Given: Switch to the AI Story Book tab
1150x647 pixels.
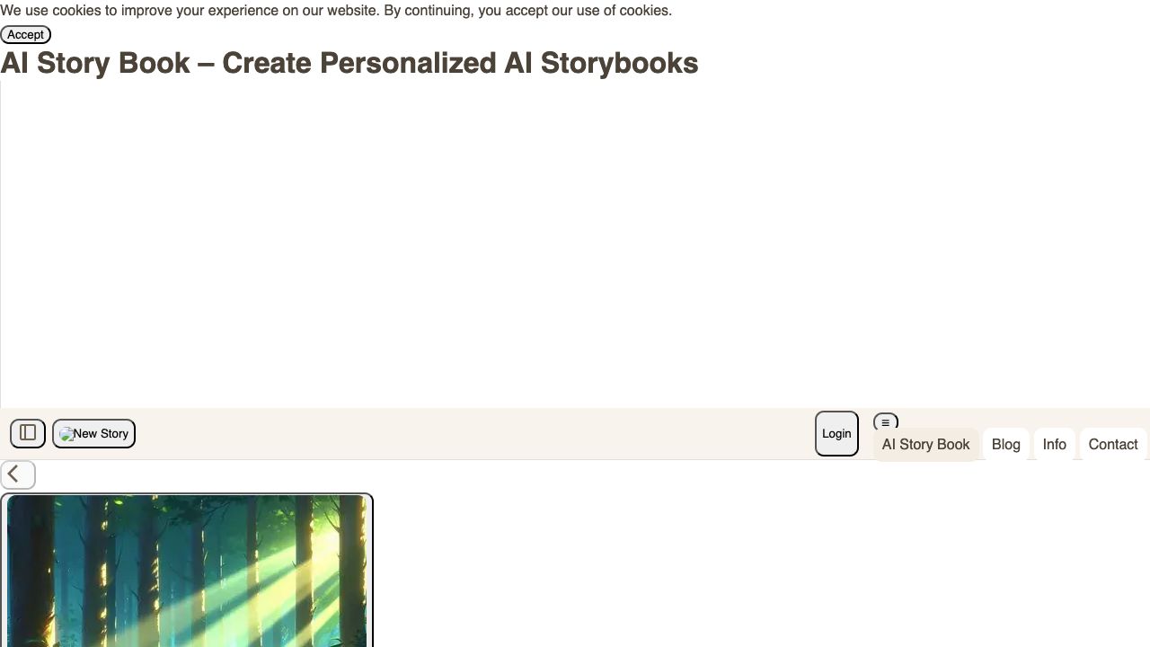Looking at the screenshot, I should pos(925,445).
